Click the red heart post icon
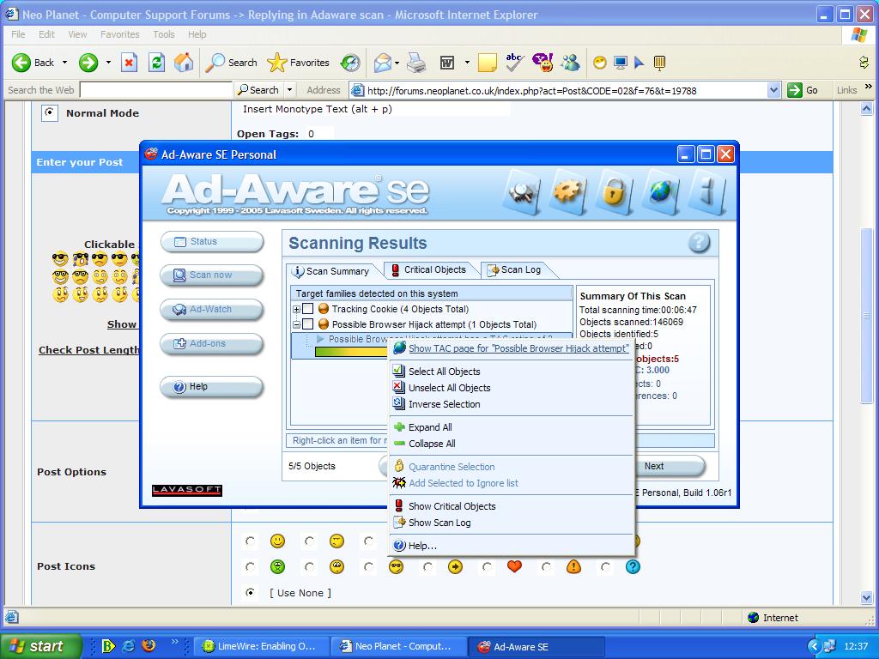 [x=514, y=566]
